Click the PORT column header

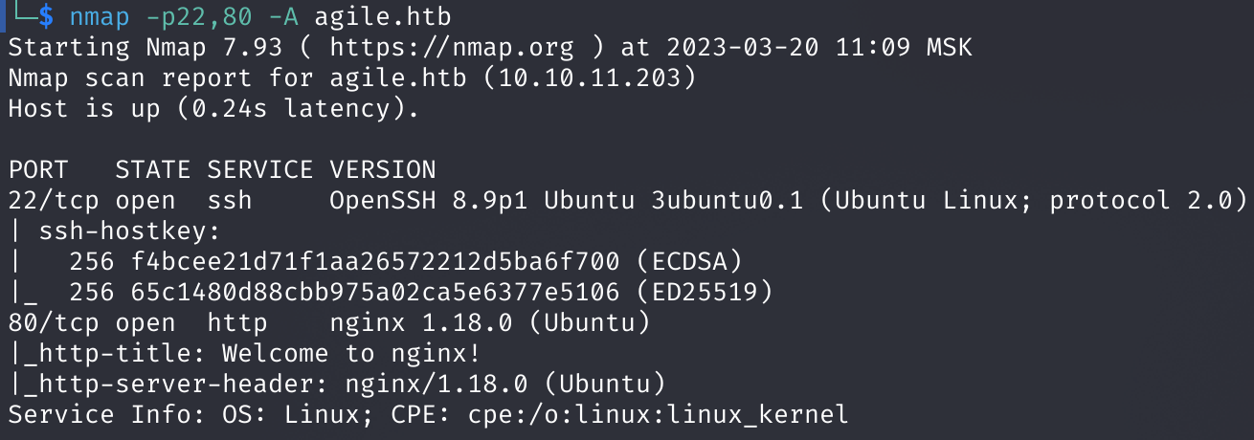point(38,169)
